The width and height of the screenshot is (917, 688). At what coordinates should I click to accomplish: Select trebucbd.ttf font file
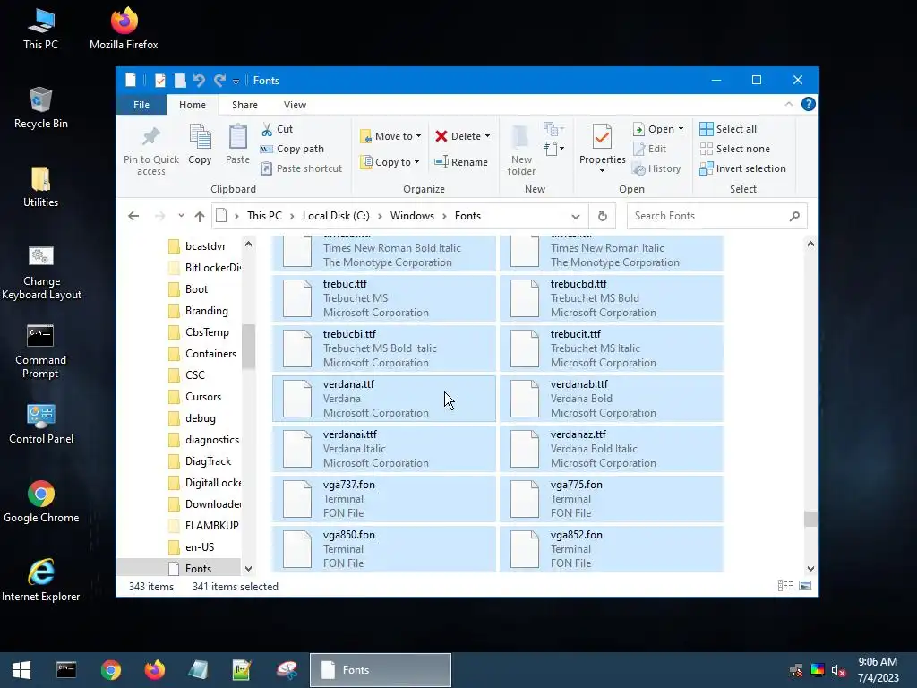point(611,298)
